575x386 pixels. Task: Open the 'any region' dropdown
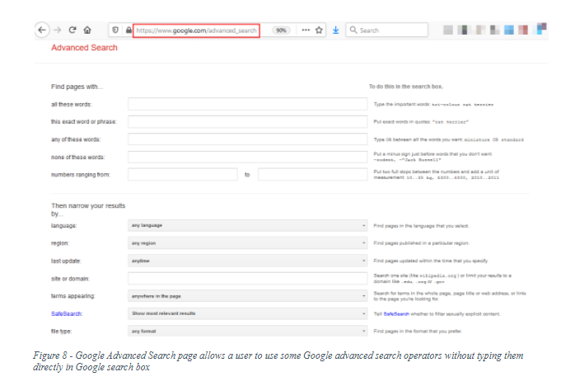tap(247, 243)
